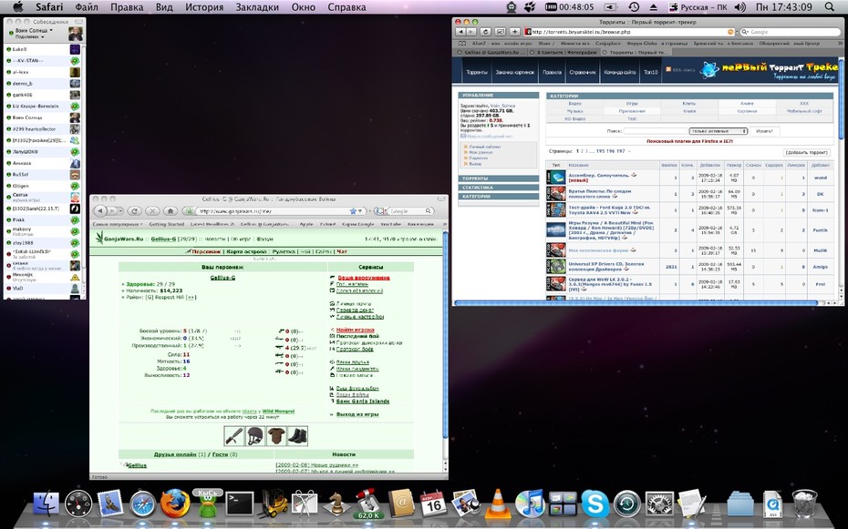Open Торренты nav link on tracker

coord(477,72)
